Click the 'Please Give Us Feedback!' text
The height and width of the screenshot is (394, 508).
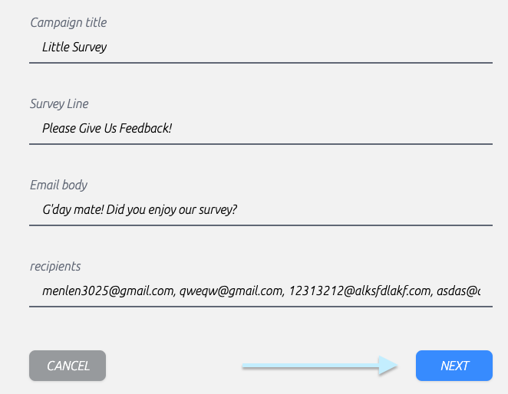pyautogui.click(x=107, y=129)
